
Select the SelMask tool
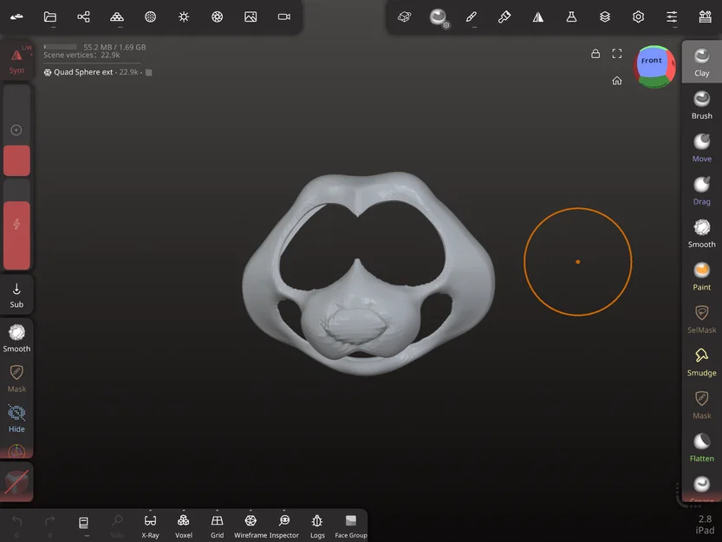[702, 319]
